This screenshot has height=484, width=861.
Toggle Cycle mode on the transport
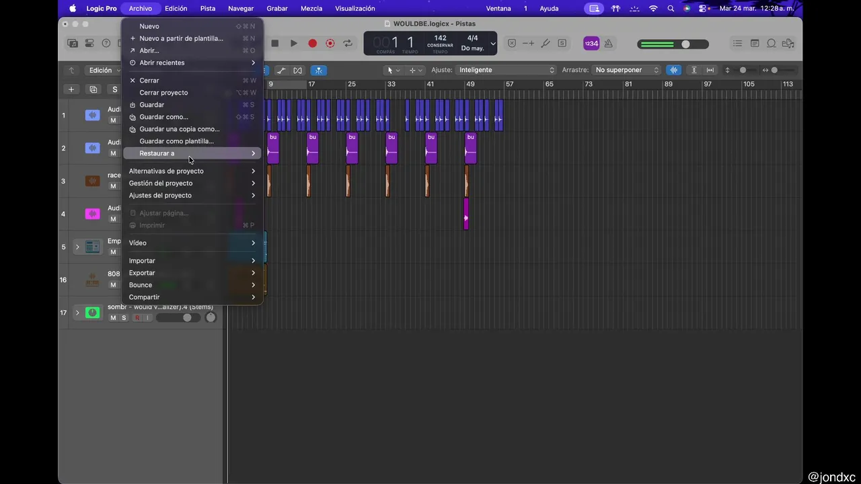[348, 43]
